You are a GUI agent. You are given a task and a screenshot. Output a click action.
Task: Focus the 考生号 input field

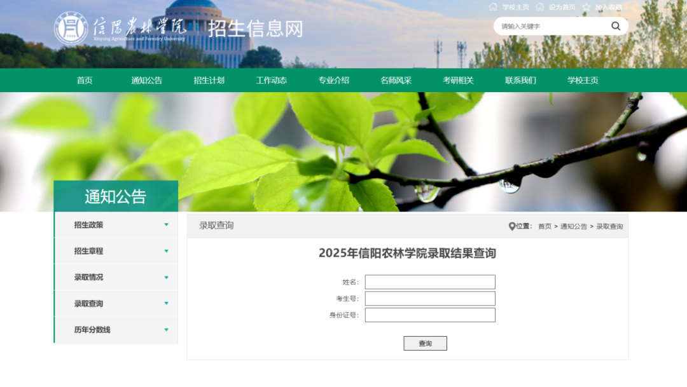coord(430,299)
